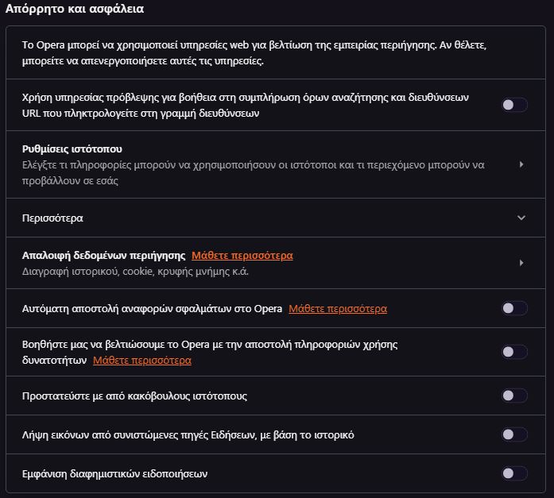
Task: Open the Ρυθμίσεις ιστότοπου arrow icon
Action: 521,164
